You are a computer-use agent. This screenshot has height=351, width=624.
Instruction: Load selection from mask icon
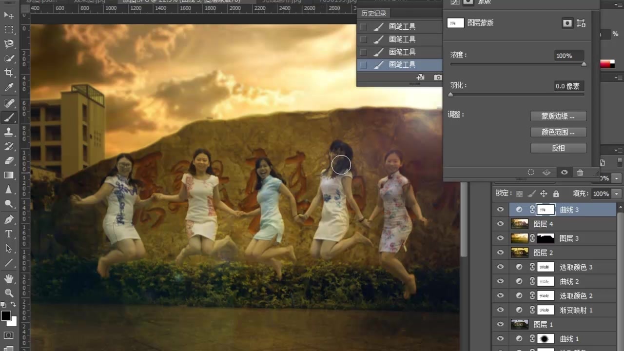(x=531, y=173)
